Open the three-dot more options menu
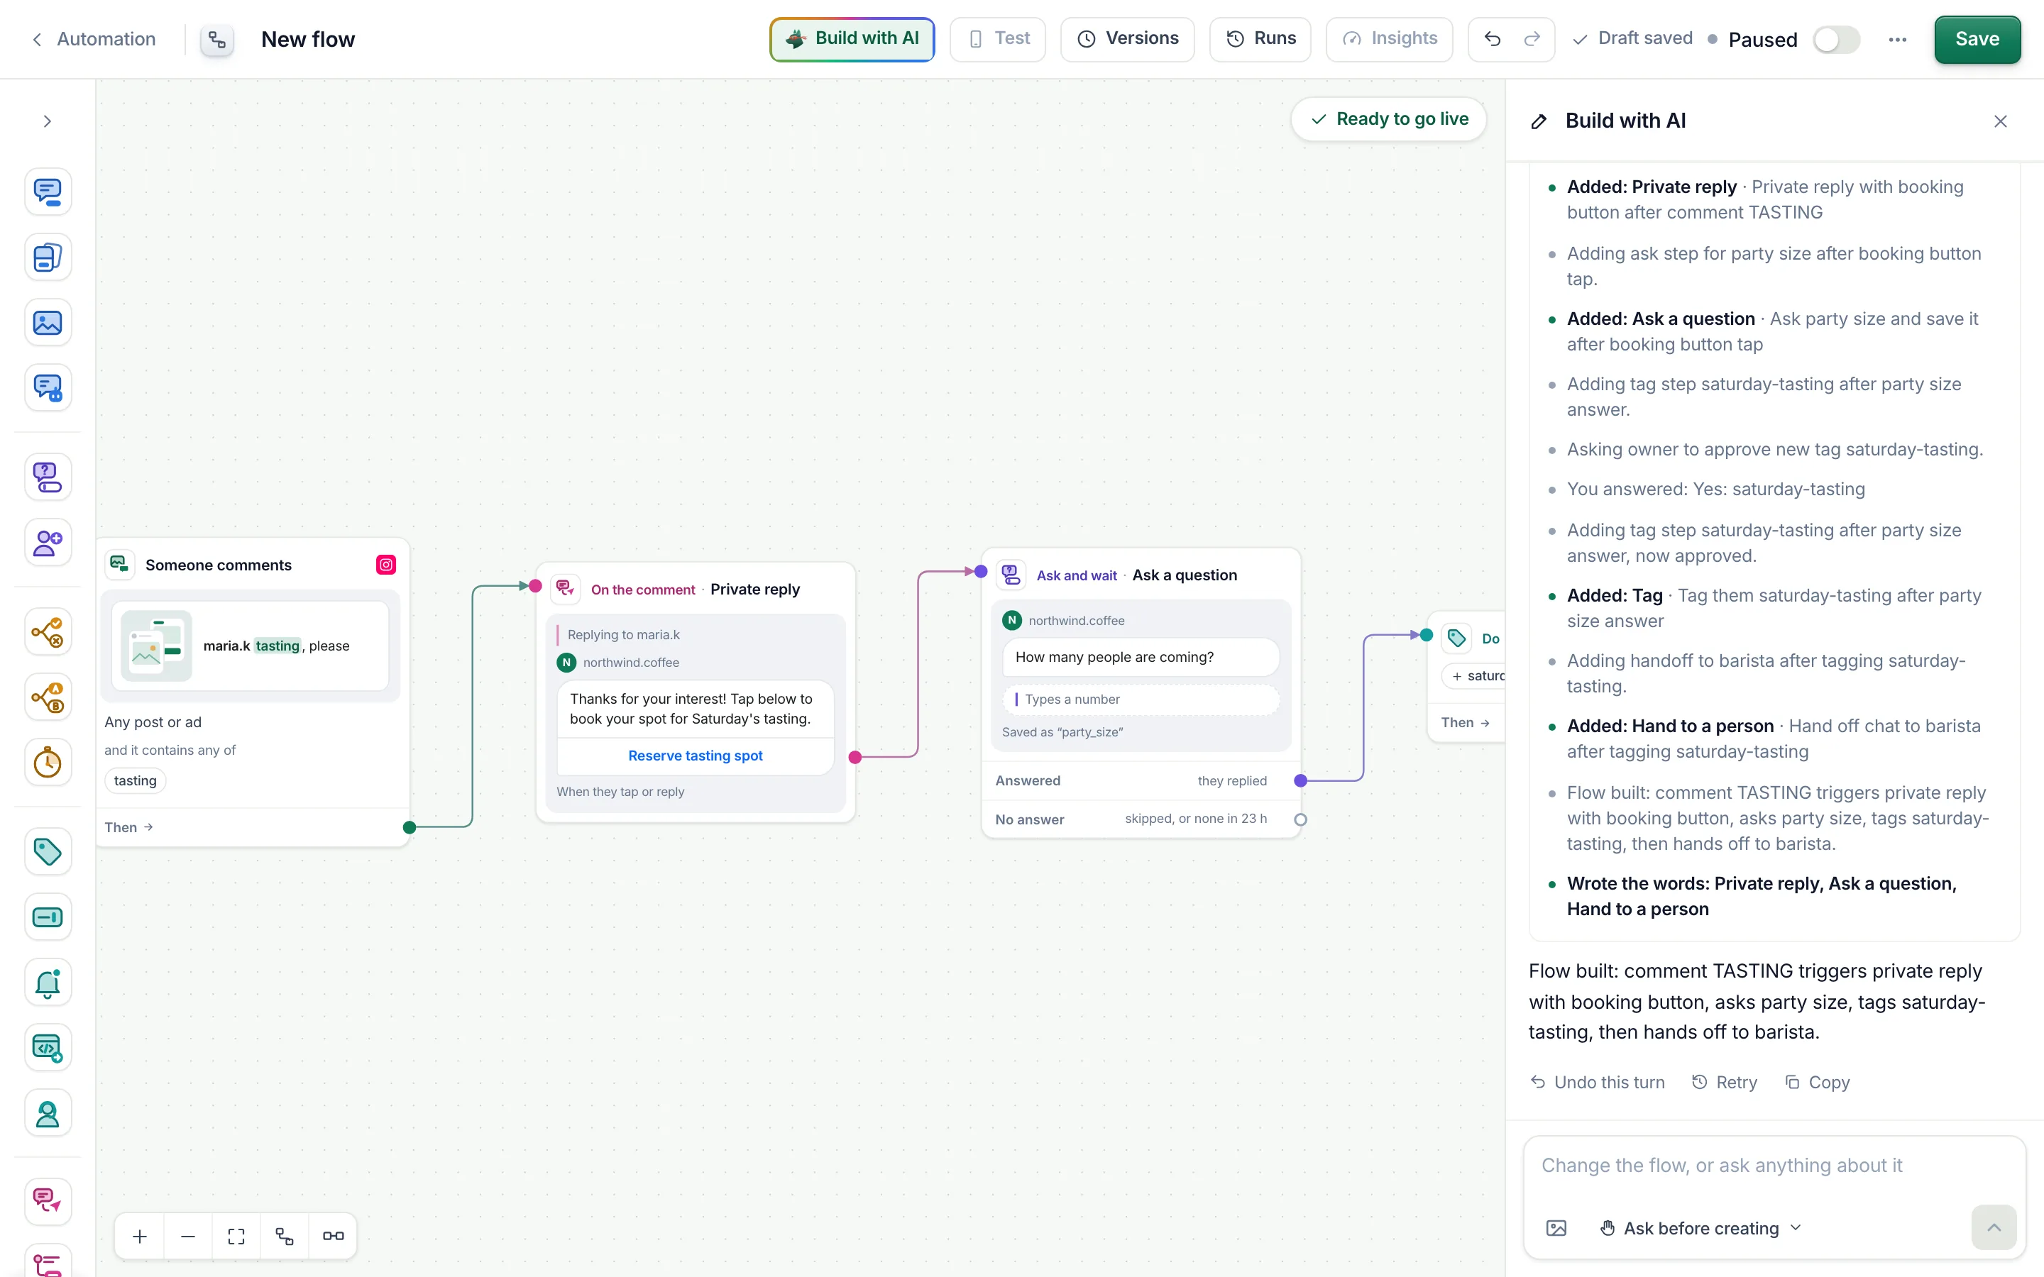 pyautogui.click(x=1897, y=40)
